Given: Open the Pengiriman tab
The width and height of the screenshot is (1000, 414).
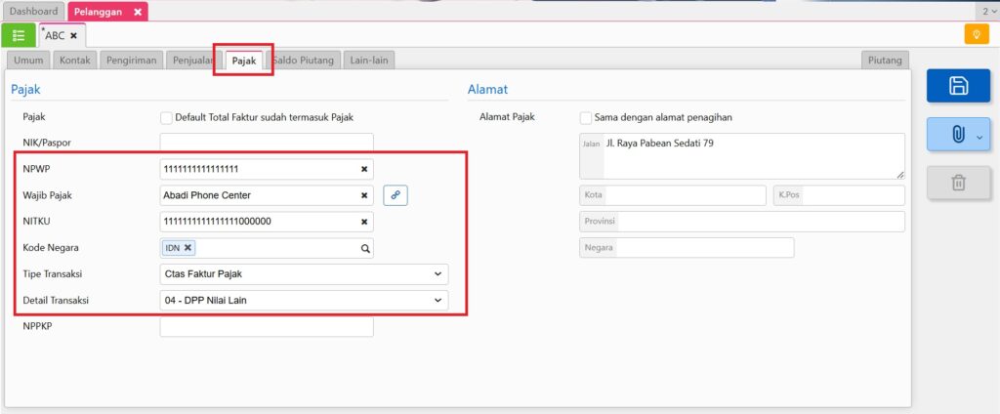Looking at the screenshot, I should (130, 61).
